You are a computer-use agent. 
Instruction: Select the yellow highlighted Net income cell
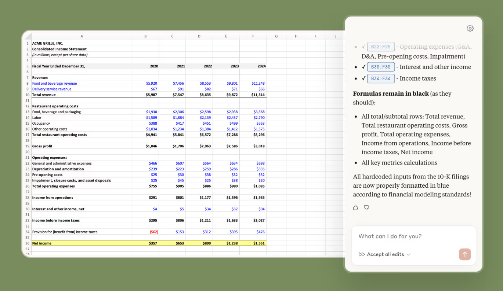[x=81, y=243]
